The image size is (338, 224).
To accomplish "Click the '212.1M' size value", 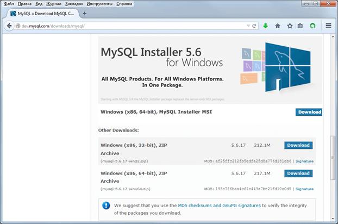I will pos(262,145).
